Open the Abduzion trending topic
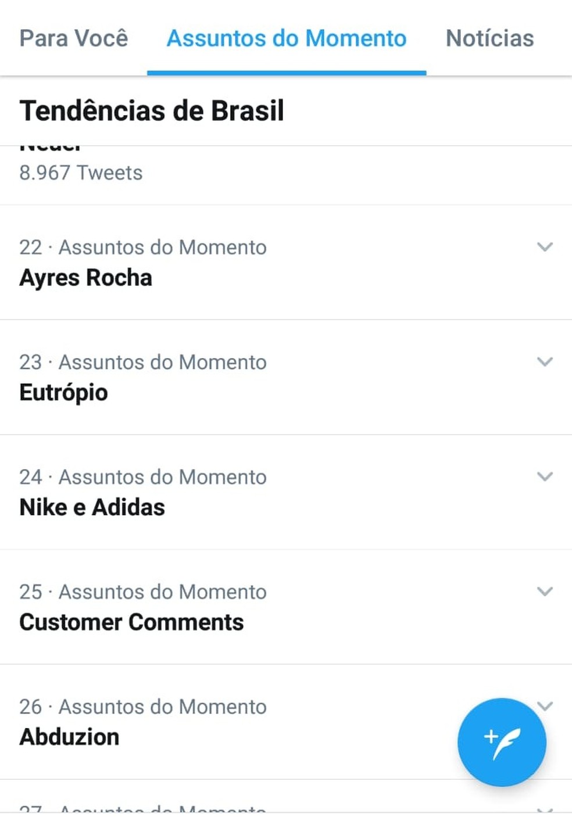Image resolution: width=572 pixels, height=817 pixels. pos(69,737)
